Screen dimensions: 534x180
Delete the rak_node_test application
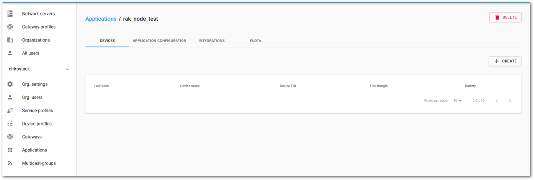[x=505, y=17]
